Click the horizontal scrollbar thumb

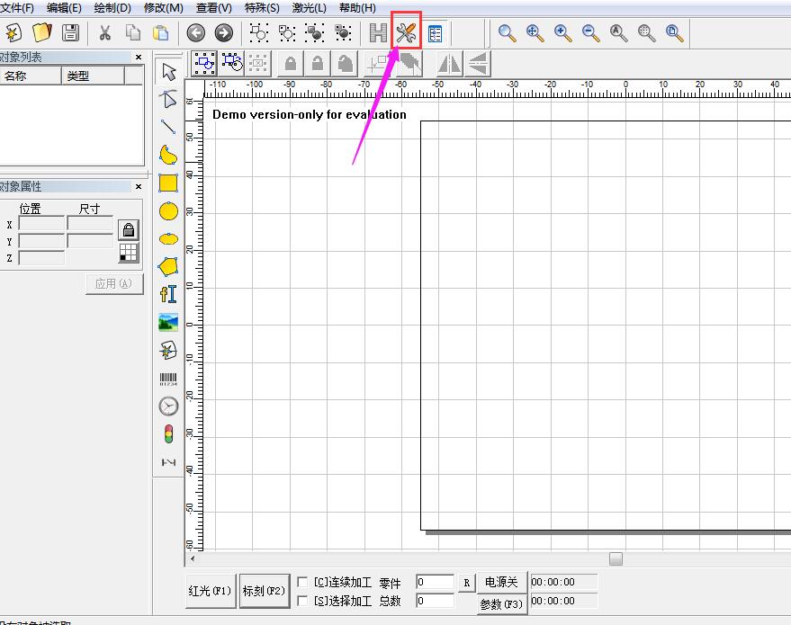coord(616,558)
